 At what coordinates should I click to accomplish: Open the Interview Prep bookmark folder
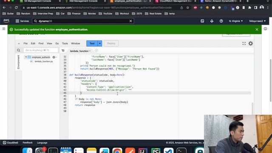(x=43, y=14)
